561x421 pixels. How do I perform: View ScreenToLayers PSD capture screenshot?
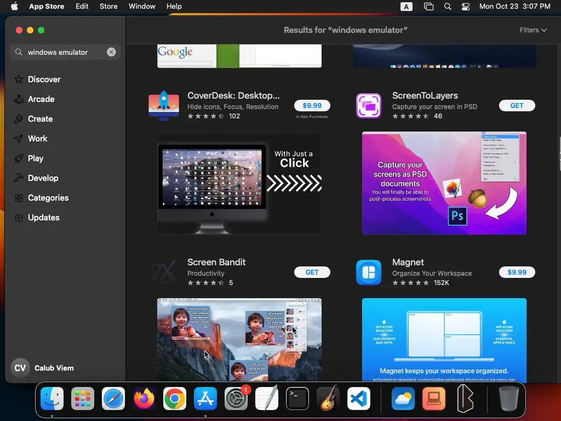point(444,183)
